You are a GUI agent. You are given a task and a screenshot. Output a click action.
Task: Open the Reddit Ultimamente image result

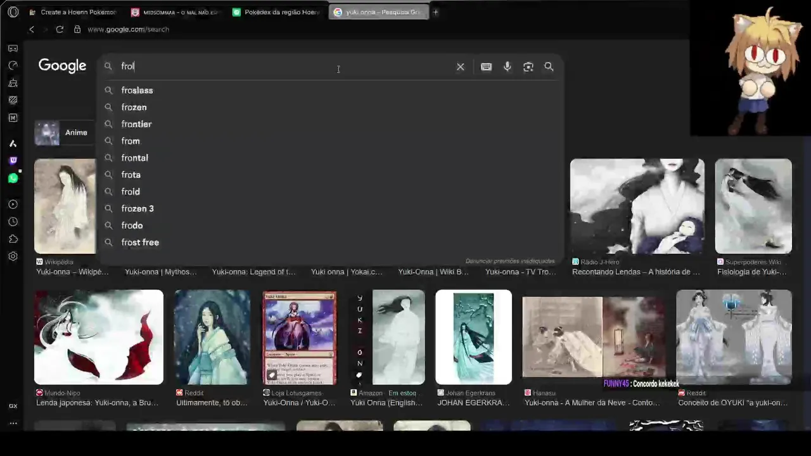click(212, 338)
